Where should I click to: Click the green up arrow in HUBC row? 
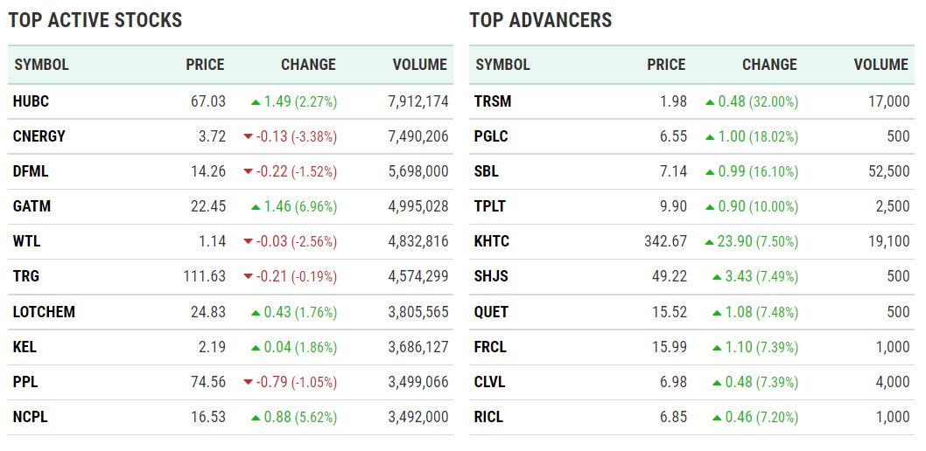coord(255,102)
